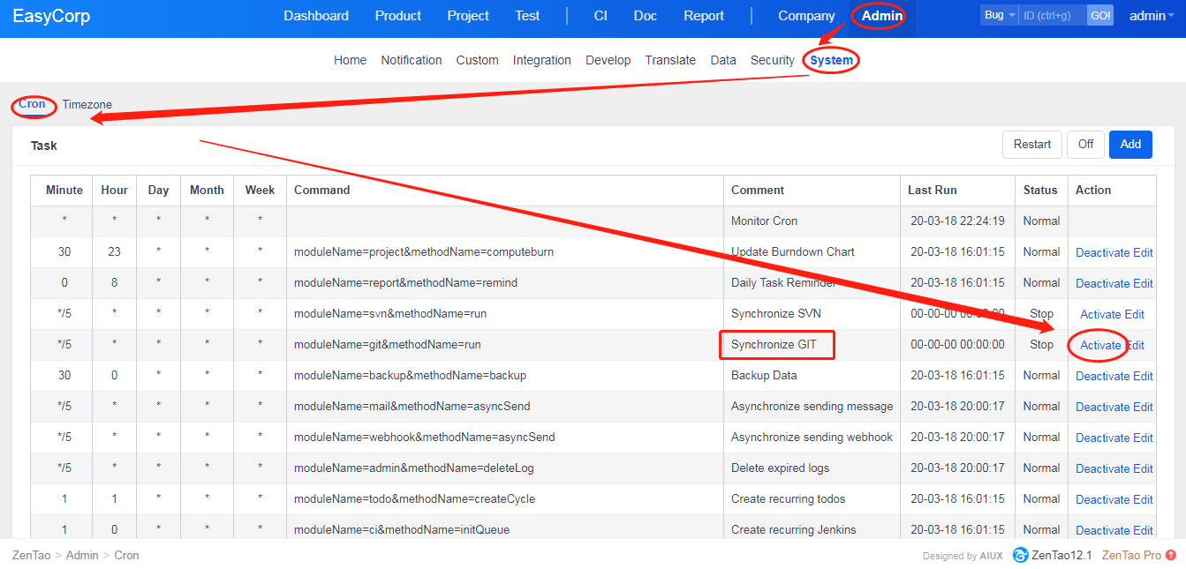Edit the Delete expired logs task
This screenshot has width=1186, height=569.
(x=1143, y=468)
